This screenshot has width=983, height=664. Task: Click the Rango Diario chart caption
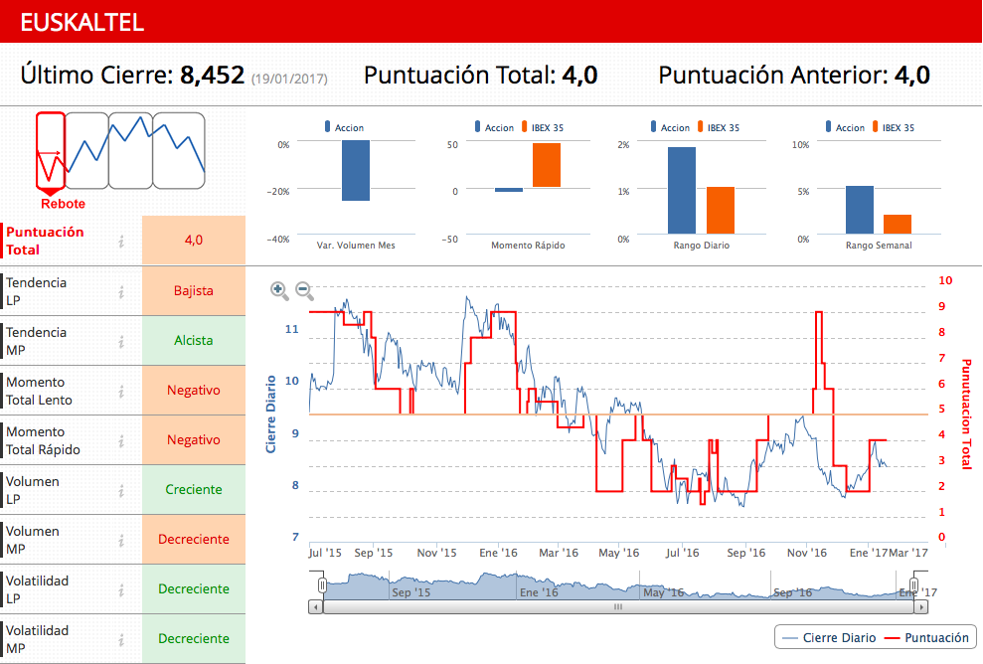pos(702,246)
